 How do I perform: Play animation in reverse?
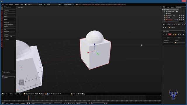point(68,103)
